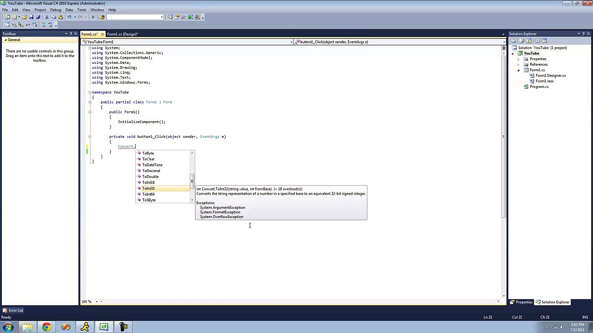Close the Form1.cs* editor tab
Image resolution: width=593 pixels, height=333 pixels.
coord(102,34)
